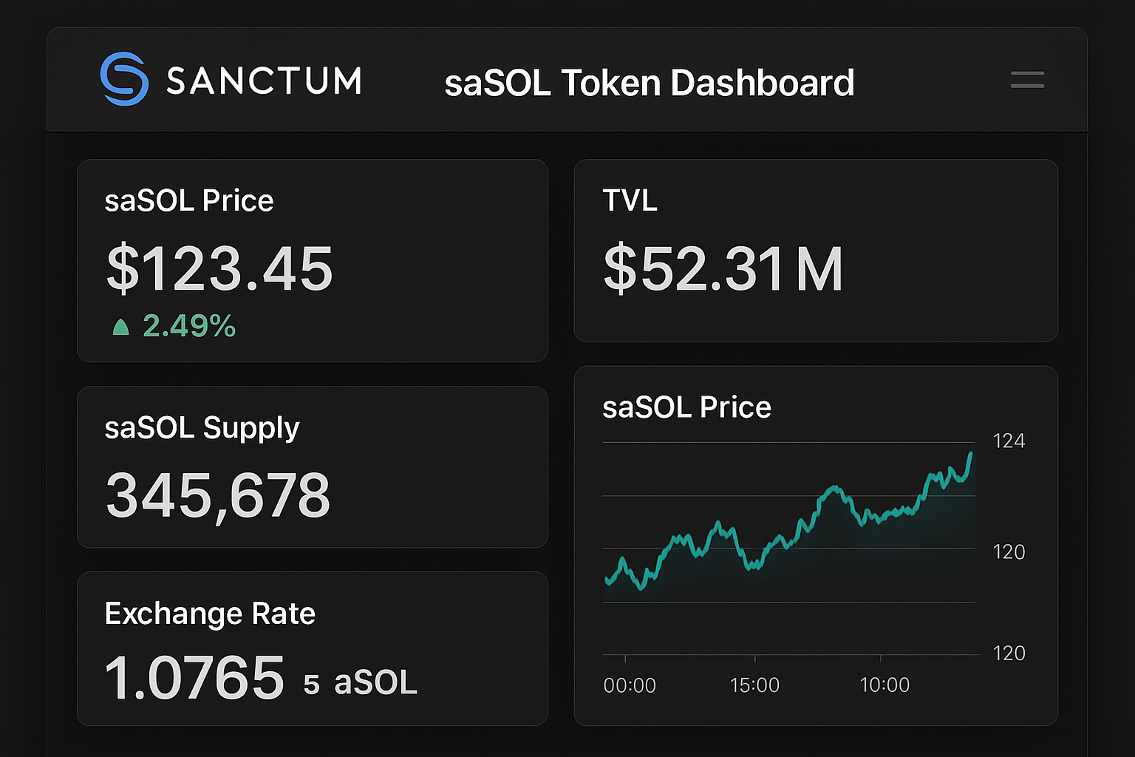This screenshot has height=757, width=1135.
Task: Select the 00:00 axis label
Action: point(630,685)
